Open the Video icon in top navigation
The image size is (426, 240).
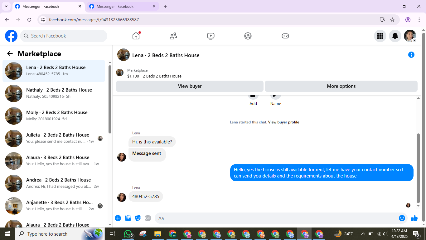point(211,36)
